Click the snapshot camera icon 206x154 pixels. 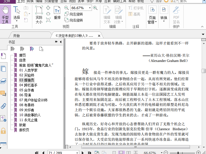26,8
